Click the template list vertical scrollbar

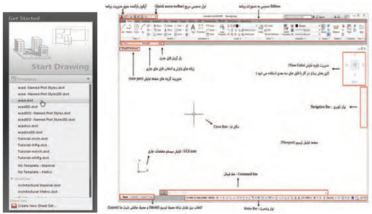coord(90,140)
